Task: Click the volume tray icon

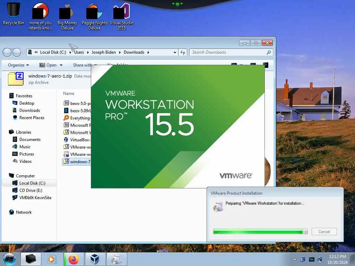Action: [x=320, y=259]
